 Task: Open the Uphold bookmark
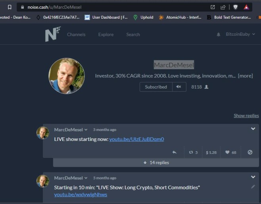(x=143, y=17)
